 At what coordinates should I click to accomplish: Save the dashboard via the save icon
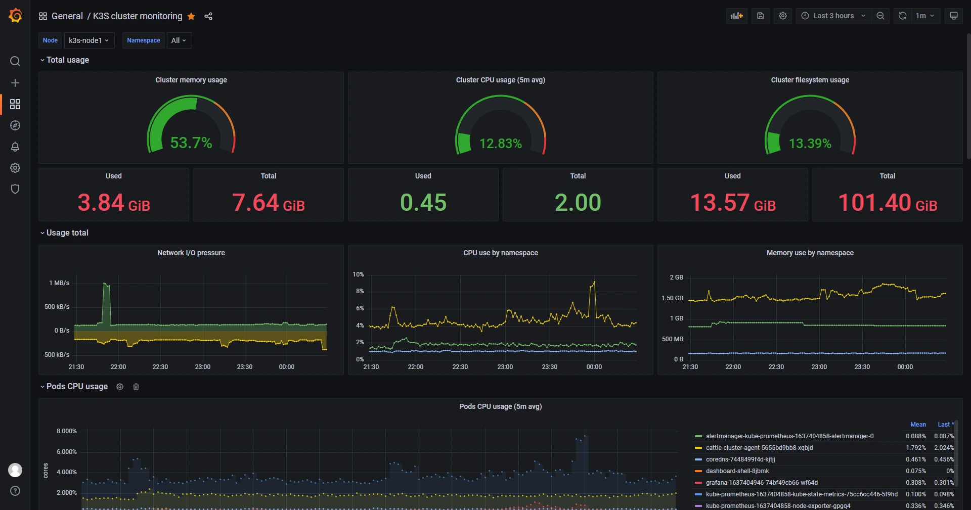(760, 16)
